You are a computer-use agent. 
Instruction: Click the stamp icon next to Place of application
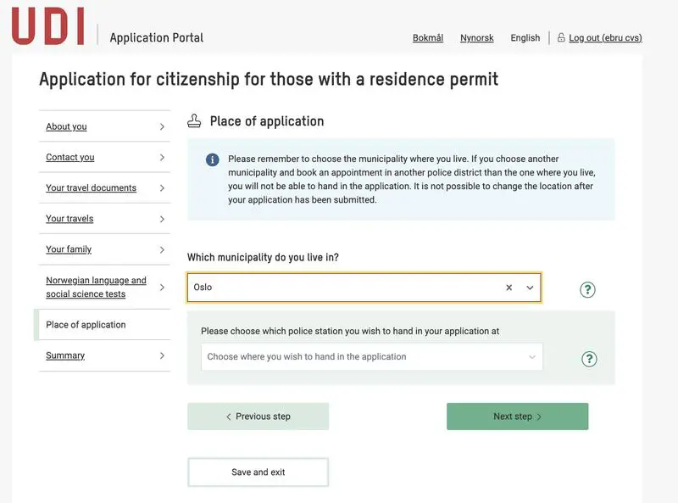(x=195, y=121)
